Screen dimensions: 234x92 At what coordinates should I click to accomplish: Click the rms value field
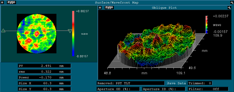click(x=44, y=72)
